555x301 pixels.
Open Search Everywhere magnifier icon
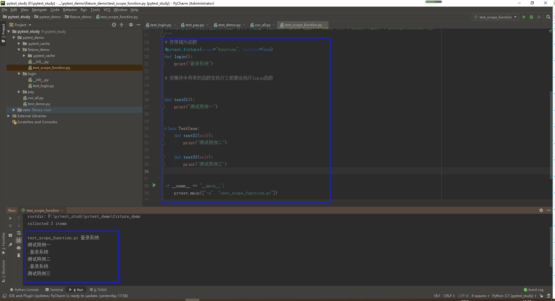point(548,17)
